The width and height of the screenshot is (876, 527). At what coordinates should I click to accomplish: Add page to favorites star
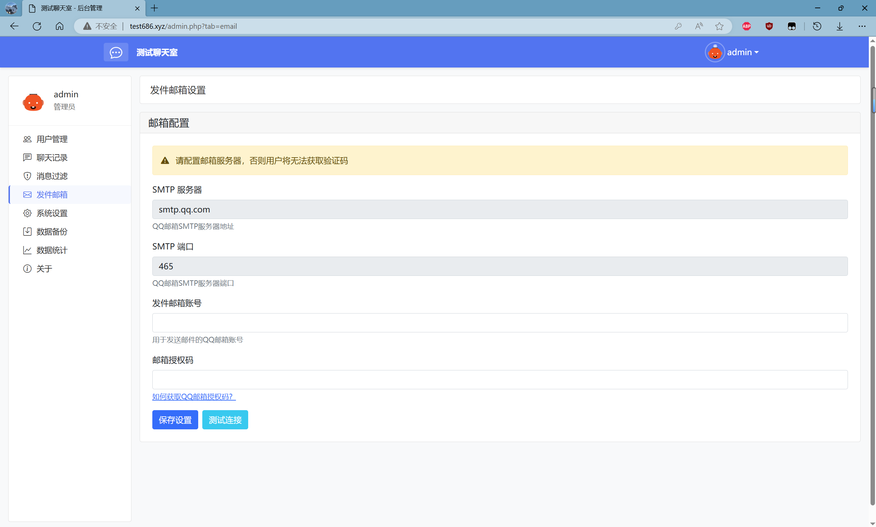(719, 26)
